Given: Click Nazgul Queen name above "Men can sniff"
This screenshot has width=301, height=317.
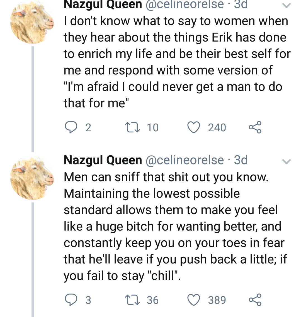Looking at the screenshot, I should click(103, 160).
